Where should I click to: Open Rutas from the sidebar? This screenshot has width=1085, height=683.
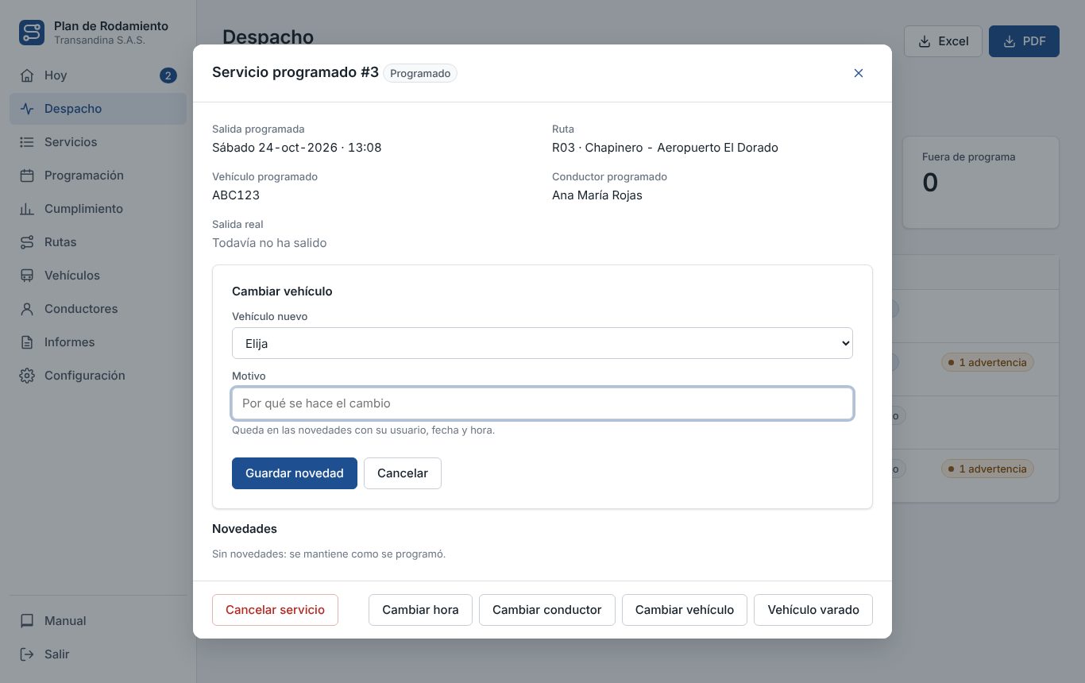pyautogui.click(x=98, y=242)
